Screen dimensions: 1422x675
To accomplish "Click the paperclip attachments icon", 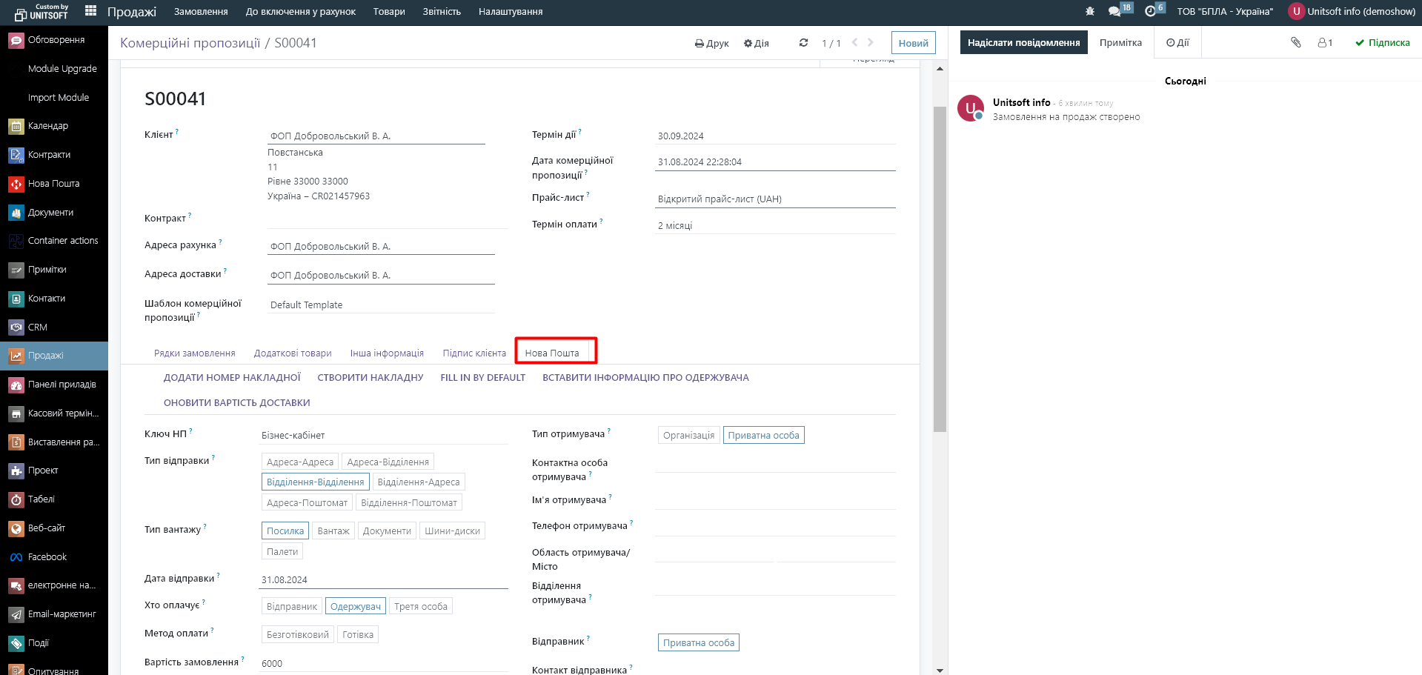I will (1295, 43).
